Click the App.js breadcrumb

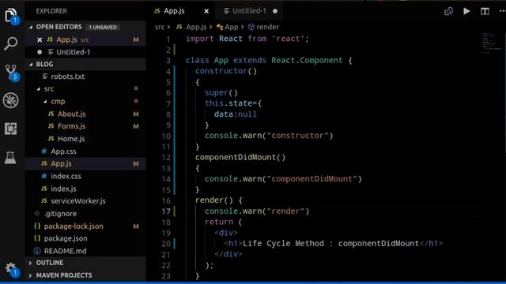(x=196, y=27)
